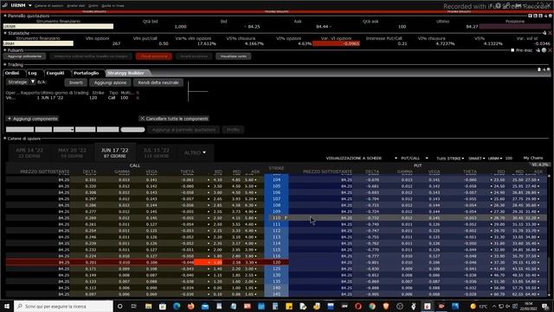This screenshot has height=312, width=554.
Task: Click the Windows Start button
Action: pos(7,306)
